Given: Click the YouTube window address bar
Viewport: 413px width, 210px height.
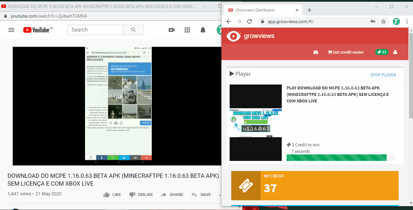Looking at the screenshot, I should click(x=111, y=16).
